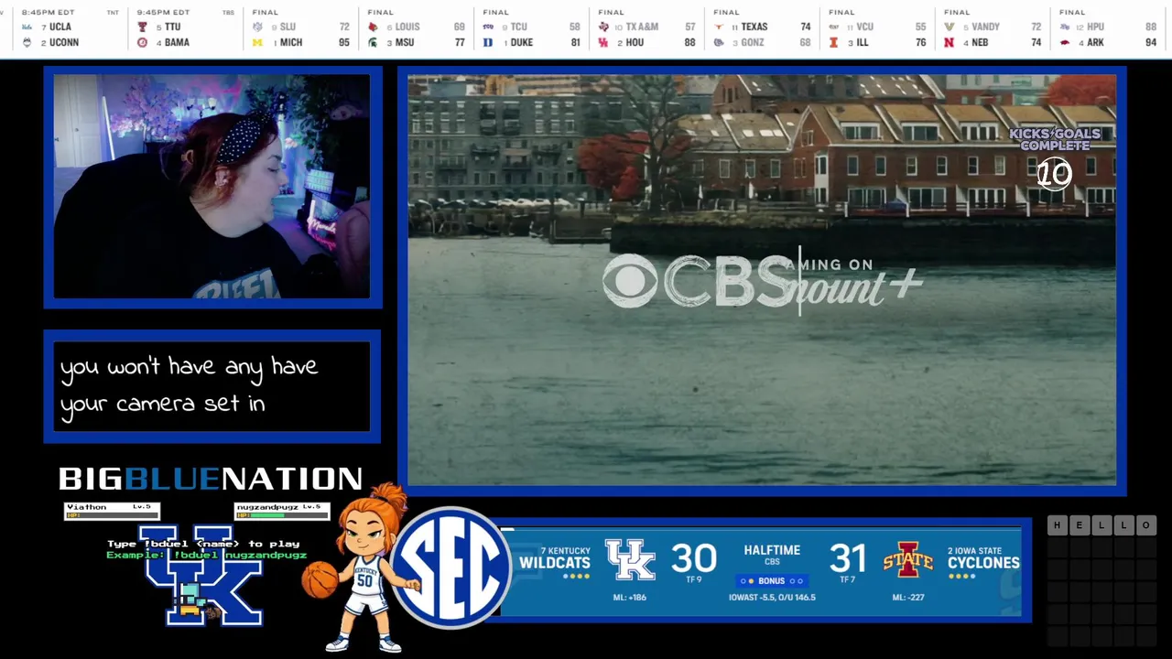Click the Duke D logo in ticker

[488, 43]
